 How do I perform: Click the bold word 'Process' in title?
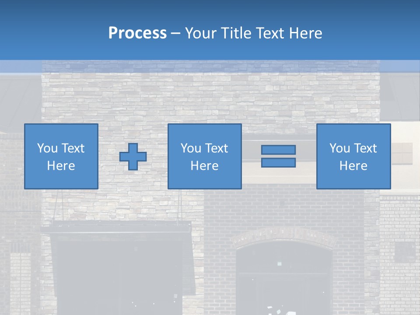pyautogui.click(x=137, y=33)
